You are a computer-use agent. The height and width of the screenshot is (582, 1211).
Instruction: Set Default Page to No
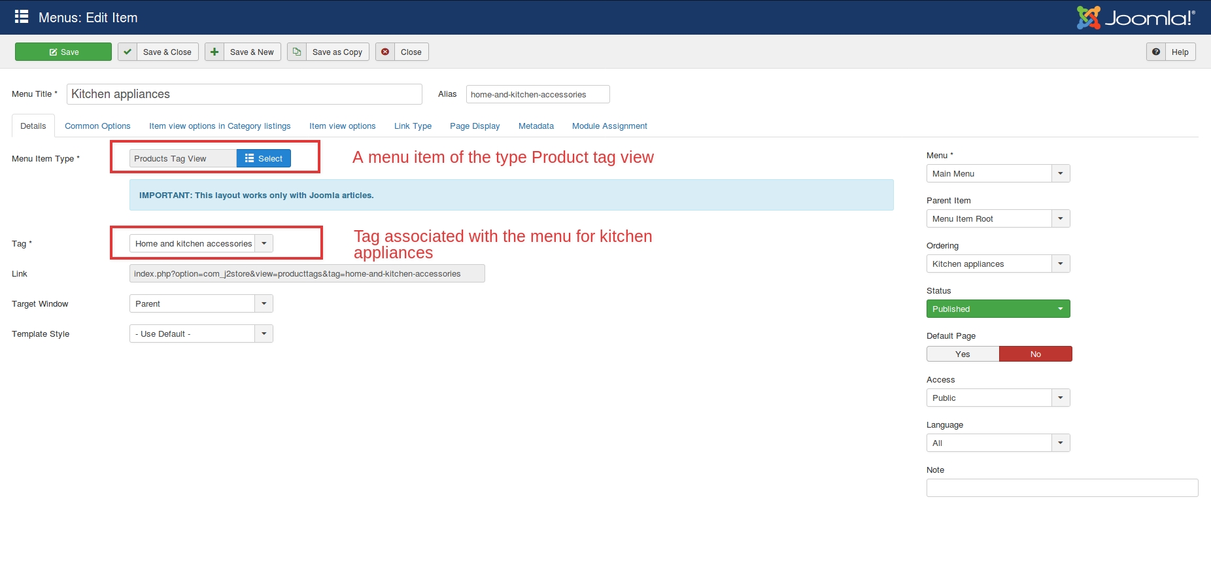pos(1035,354)
